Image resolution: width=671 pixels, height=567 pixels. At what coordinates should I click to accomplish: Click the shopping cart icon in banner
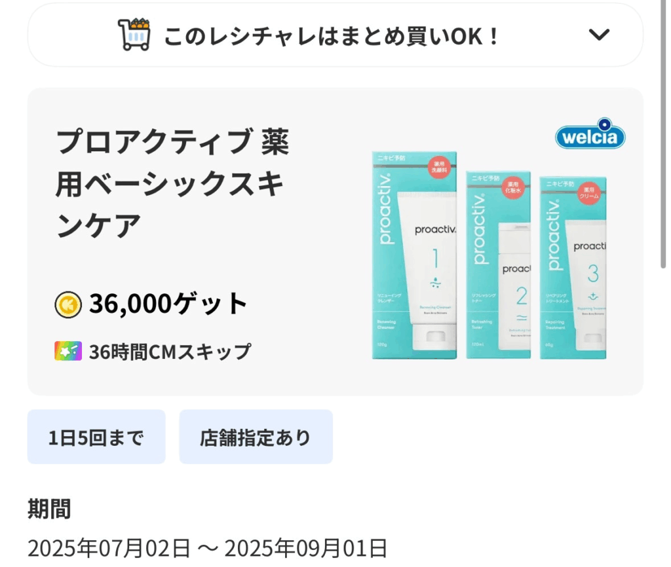click(x=134, y=35)
